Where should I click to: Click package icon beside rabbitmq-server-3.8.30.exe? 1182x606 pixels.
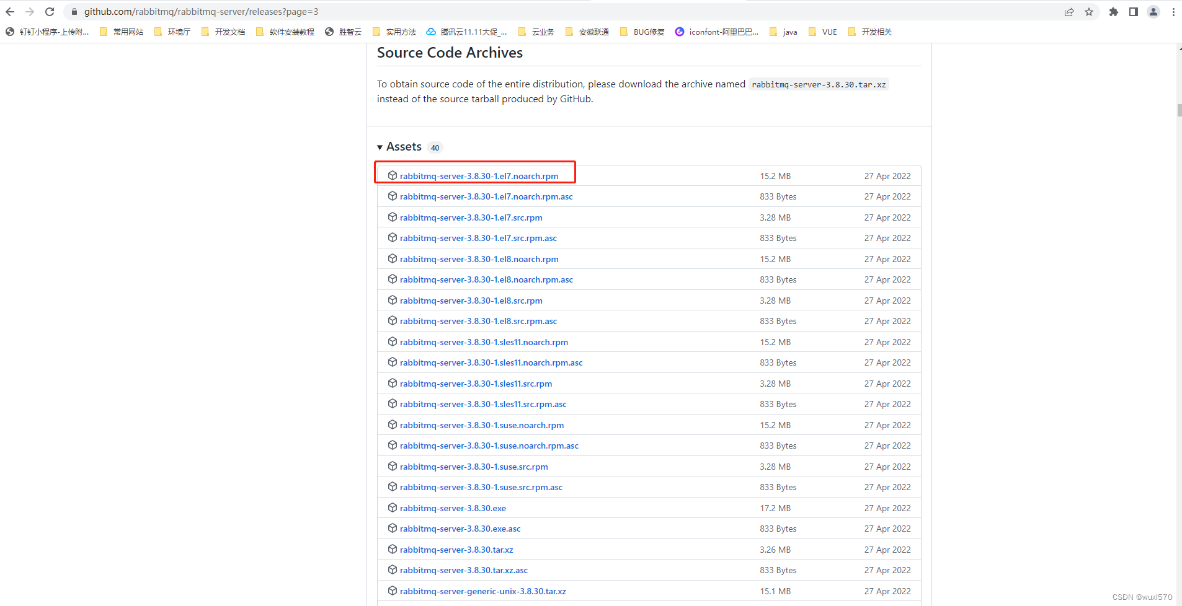(393, 507)
